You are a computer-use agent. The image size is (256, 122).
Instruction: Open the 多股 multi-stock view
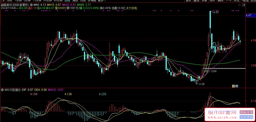[204, 1]
